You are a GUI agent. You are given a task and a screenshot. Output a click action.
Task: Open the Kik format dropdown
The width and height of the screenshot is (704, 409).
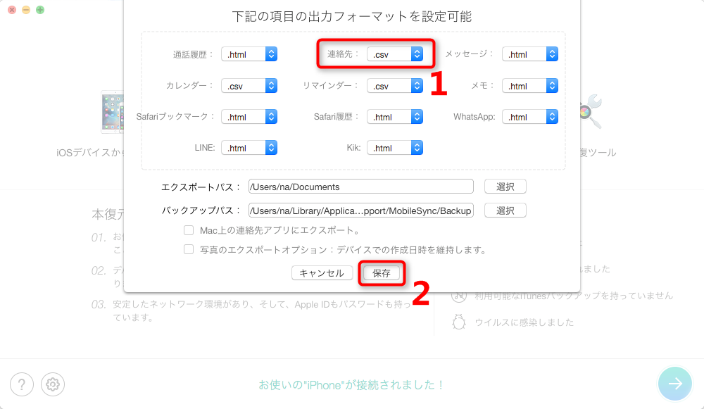395,148
